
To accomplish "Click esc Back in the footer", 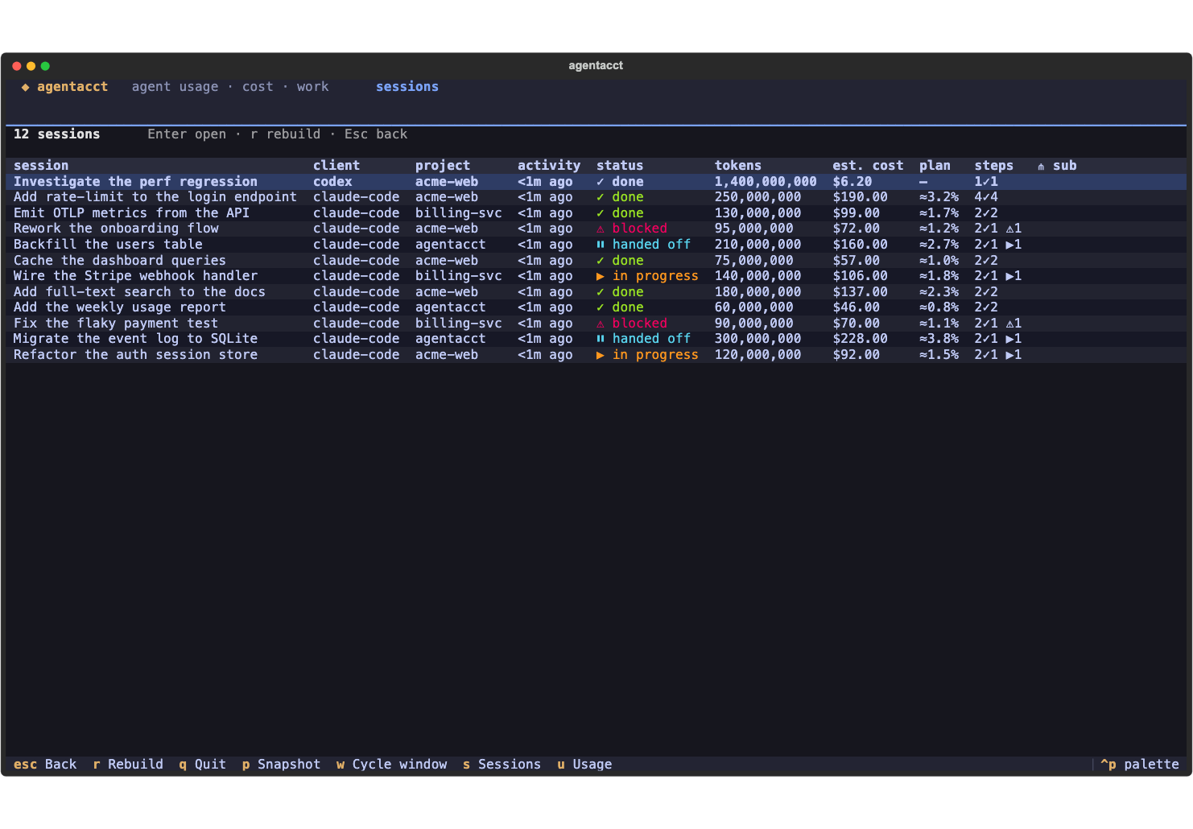I will (x=45, y=765).
